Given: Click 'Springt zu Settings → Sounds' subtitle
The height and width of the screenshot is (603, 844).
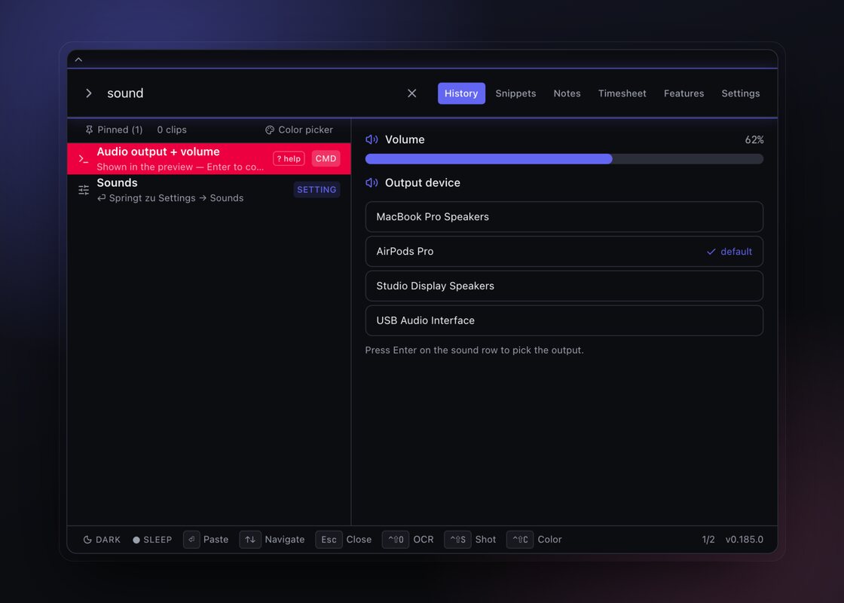Looking at the screenshot, I should tap(170, 198).
